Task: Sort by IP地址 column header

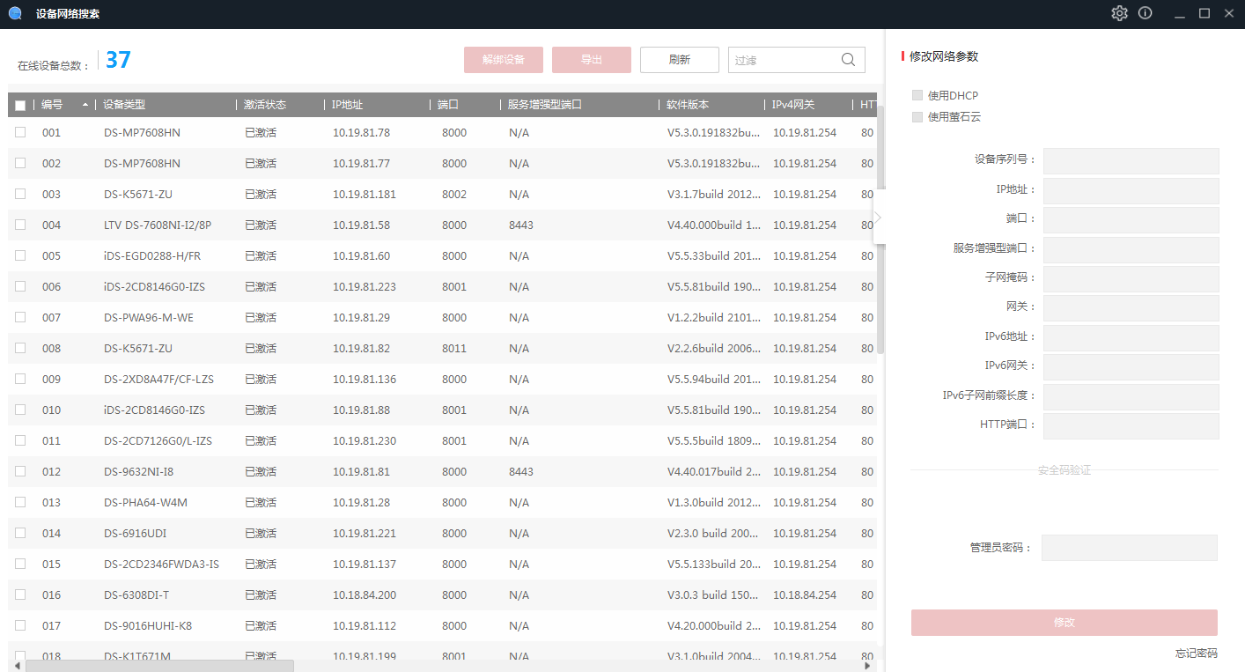Action: (347, 105)
